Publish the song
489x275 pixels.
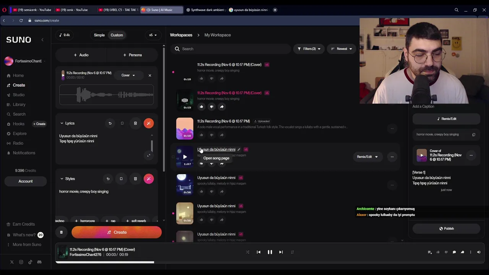pos(446,228)
